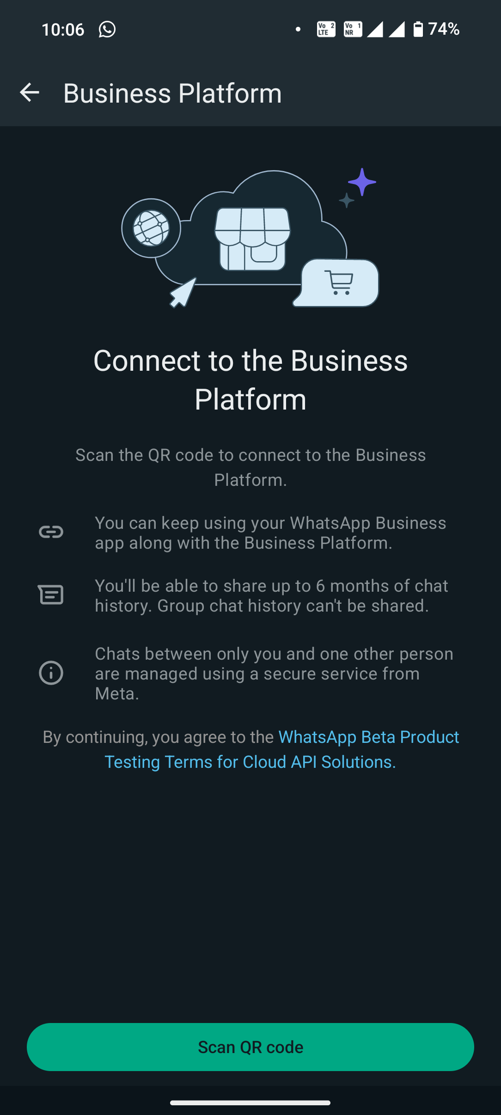Tap the shopping cart chat bubble

[339, 282]
